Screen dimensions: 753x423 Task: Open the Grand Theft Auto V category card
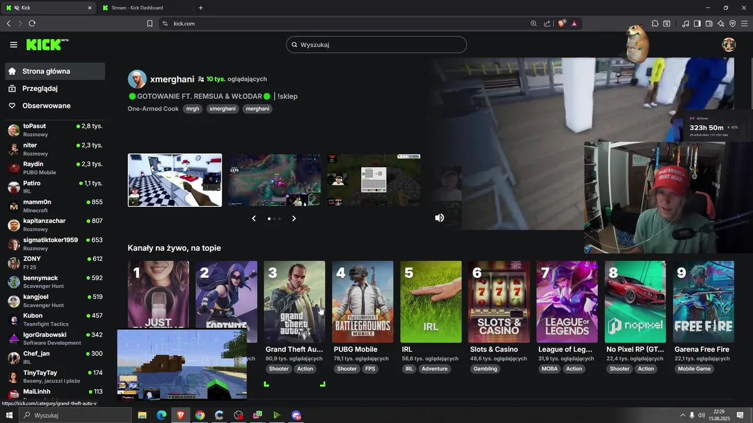294,301
